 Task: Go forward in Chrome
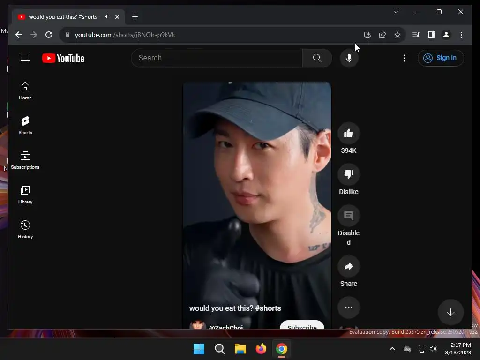pos(34,35)
